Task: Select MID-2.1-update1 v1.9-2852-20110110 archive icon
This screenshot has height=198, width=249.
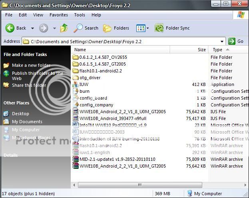Action: 76,159
